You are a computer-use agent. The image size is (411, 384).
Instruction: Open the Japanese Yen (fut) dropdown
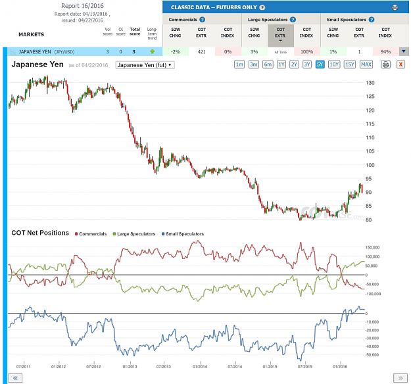[145, 65]
